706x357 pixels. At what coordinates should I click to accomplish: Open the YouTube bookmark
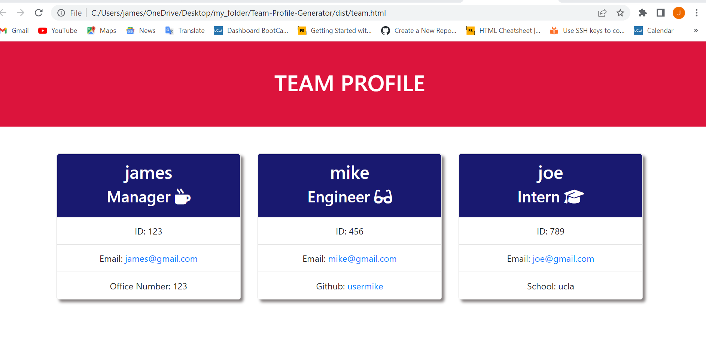click(58, 31)
